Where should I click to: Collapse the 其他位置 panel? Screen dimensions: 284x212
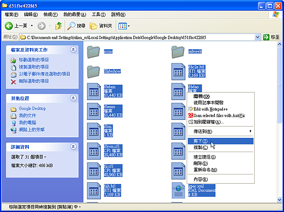[73, 98]
